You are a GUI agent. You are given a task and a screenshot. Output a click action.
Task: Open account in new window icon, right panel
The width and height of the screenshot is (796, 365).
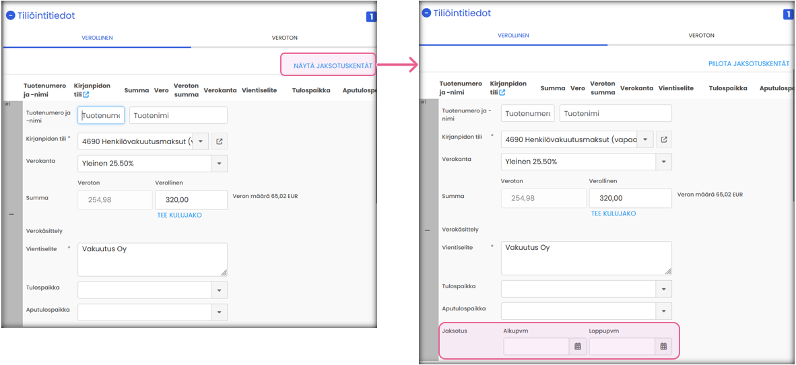pos(663,139)
